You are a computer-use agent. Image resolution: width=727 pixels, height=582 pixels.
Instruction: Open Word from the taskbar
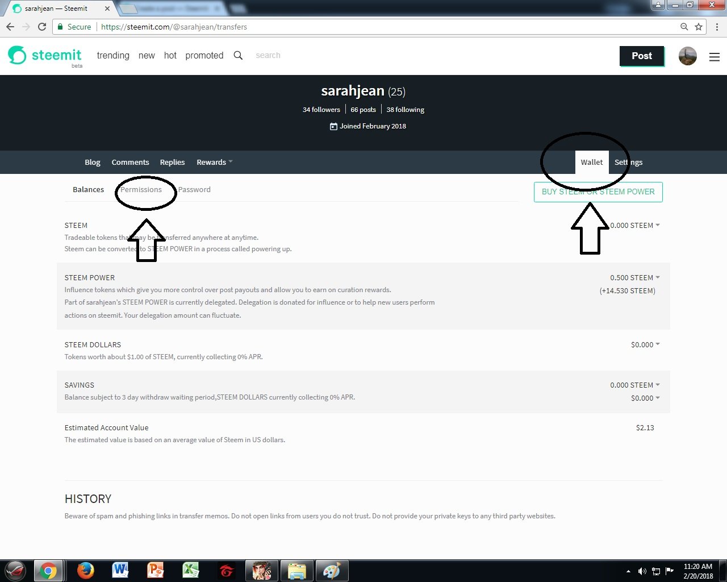[x=120, y=570]
